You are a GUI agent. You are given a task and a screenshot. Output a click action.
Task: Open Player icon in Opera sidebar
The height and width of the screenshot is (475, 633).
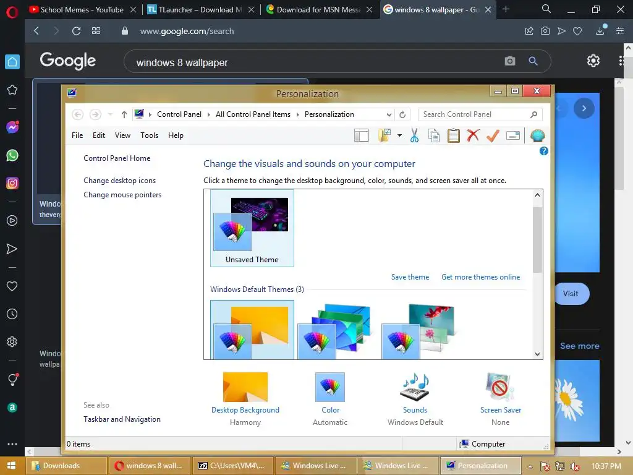[x=12, y=221]
